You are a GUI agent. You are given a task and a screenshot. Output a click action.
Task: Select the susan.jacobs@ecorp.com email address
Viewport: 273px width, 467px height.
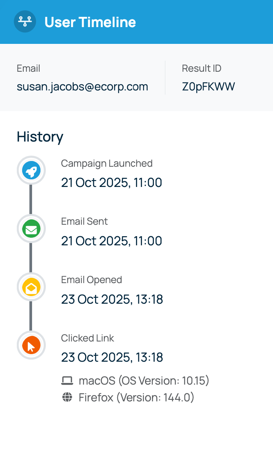point(82,87)
